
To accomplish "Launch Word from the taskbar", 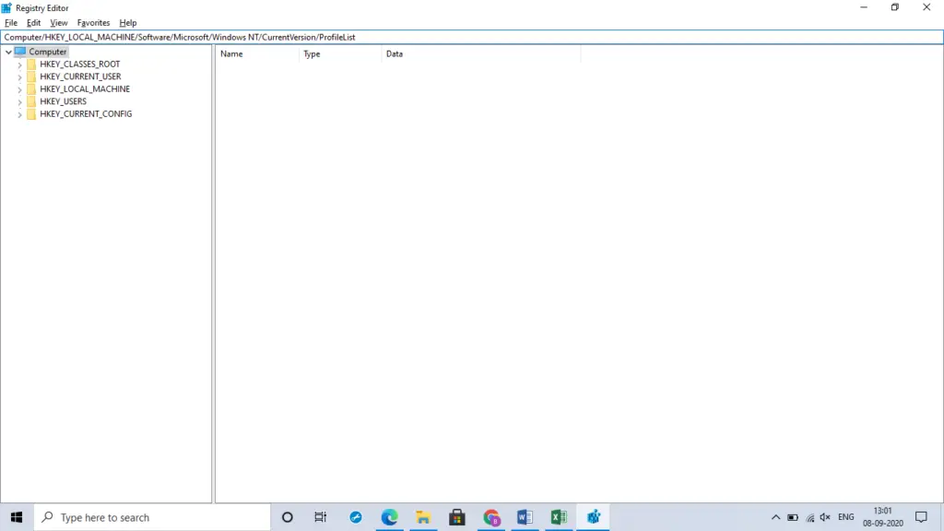I will 525,517.
